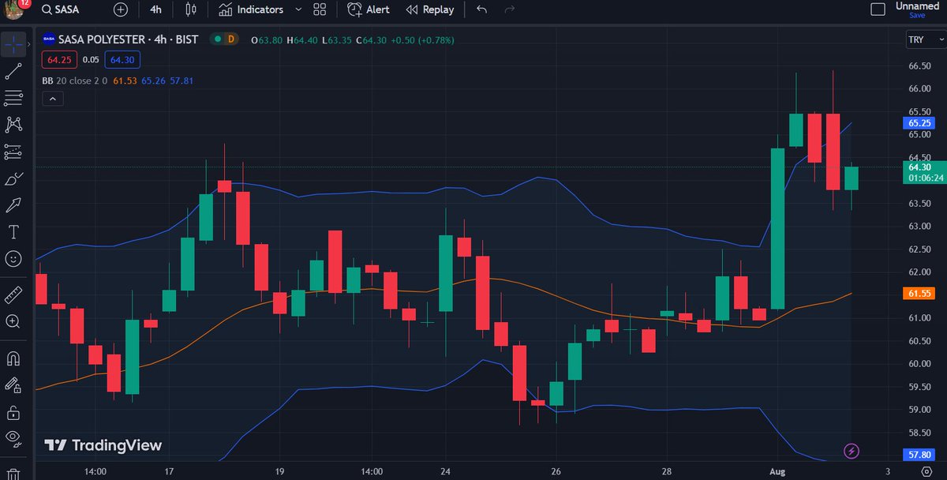The image size is (947, 480).
Task: Toggle stay in drawing mode
Action: click(13, 385)
